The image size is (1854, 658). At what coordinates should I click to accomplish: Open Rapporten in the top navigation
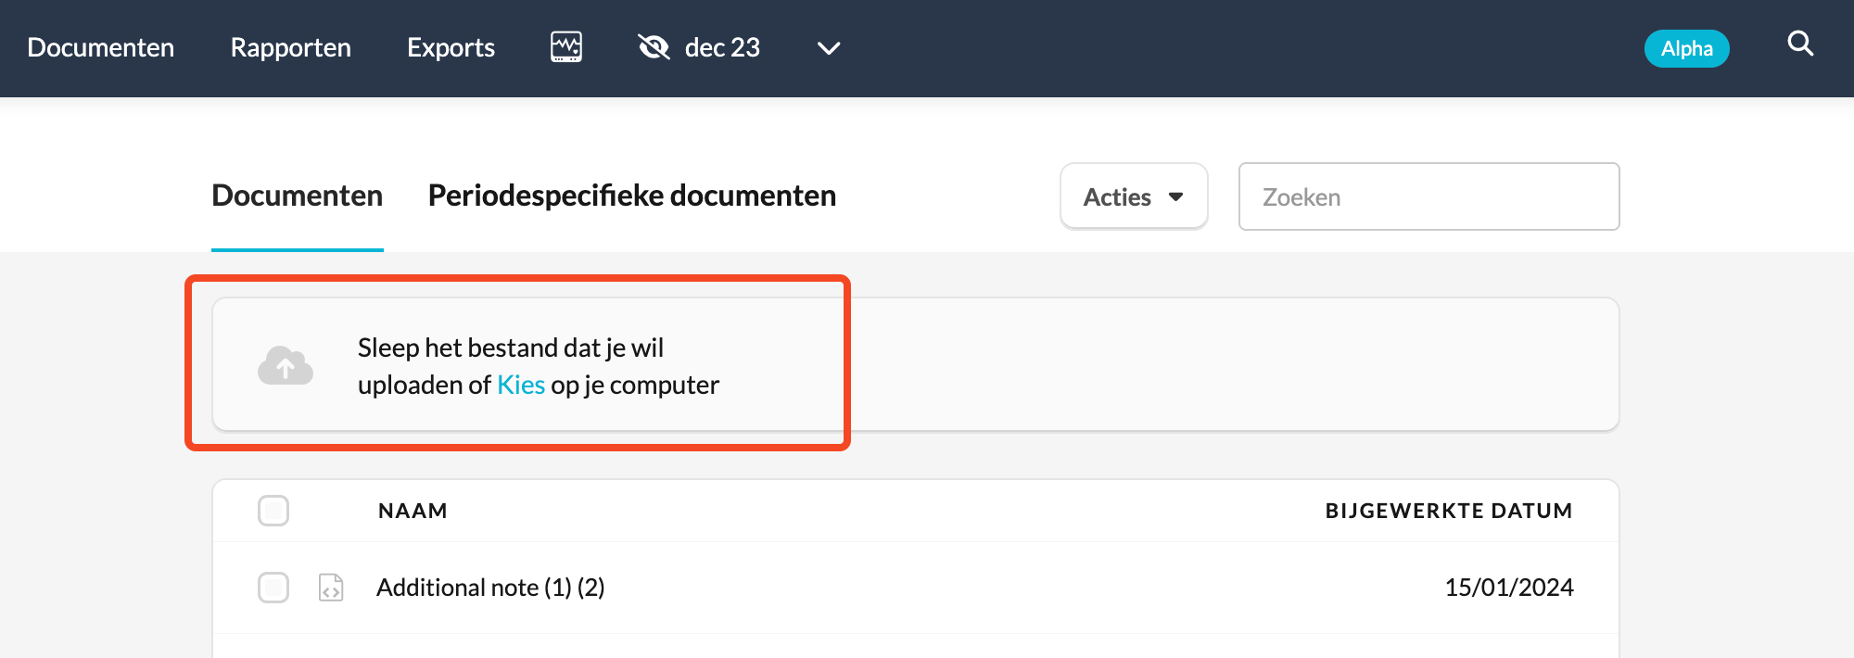click(291, 47)
